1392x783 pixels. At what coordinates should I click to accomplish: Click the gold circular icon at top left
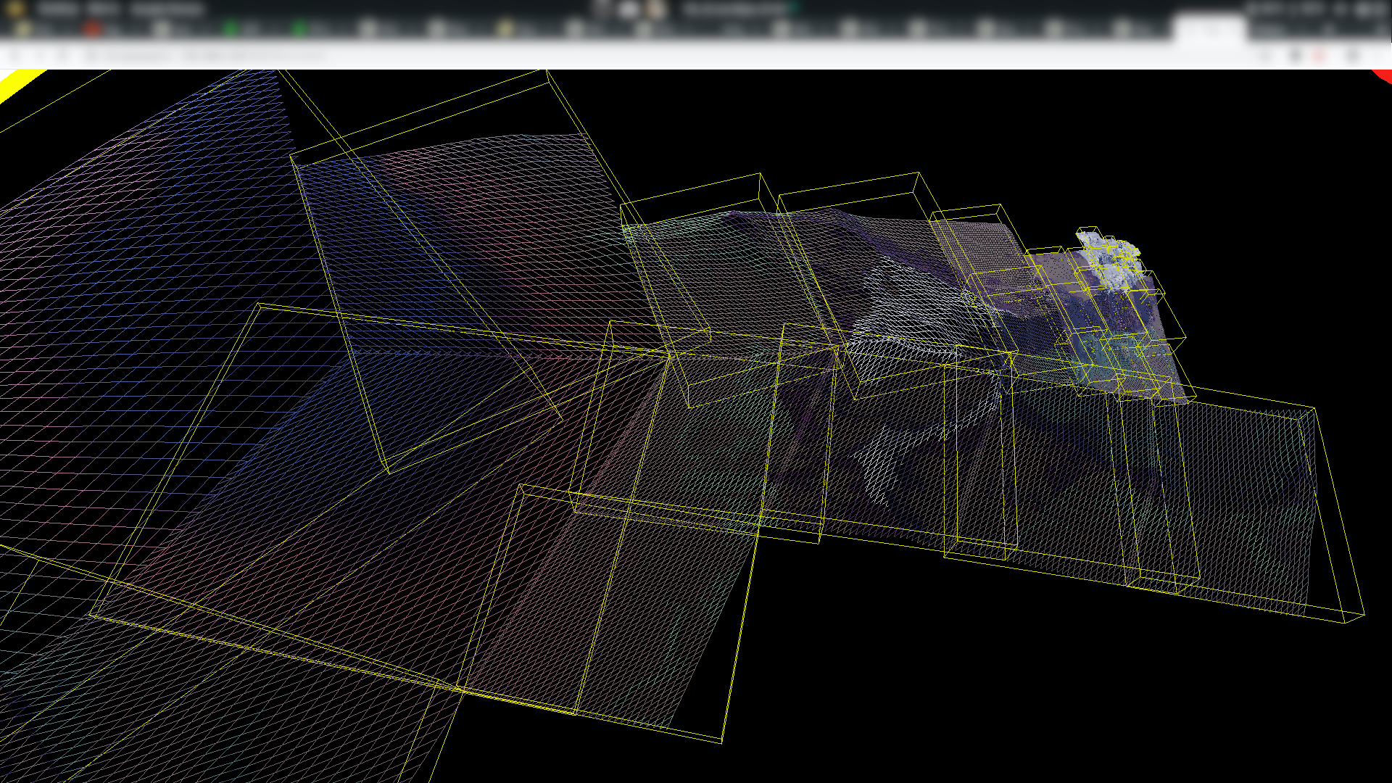tap(13, 9)
